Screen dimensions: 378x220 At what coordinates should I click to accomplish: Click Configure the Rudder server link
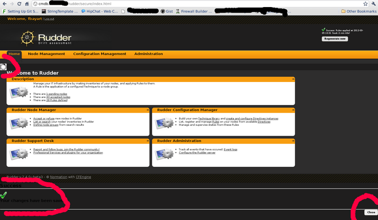tap(197, 153)
